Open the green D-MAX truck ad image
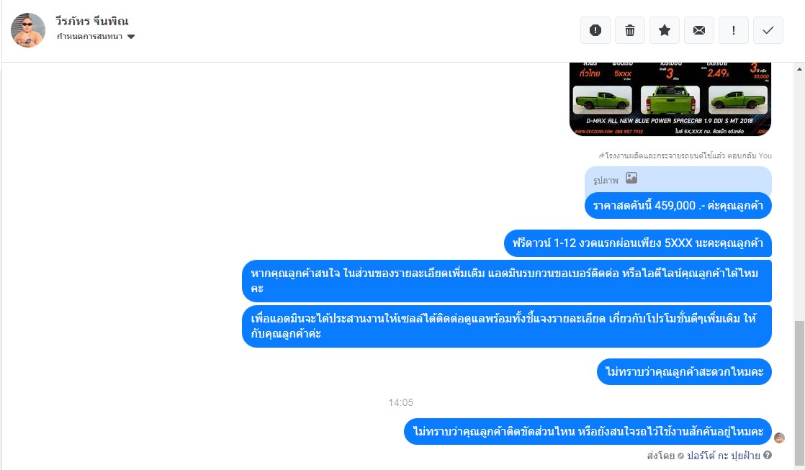The image size is (805, 470). point(670,99)
